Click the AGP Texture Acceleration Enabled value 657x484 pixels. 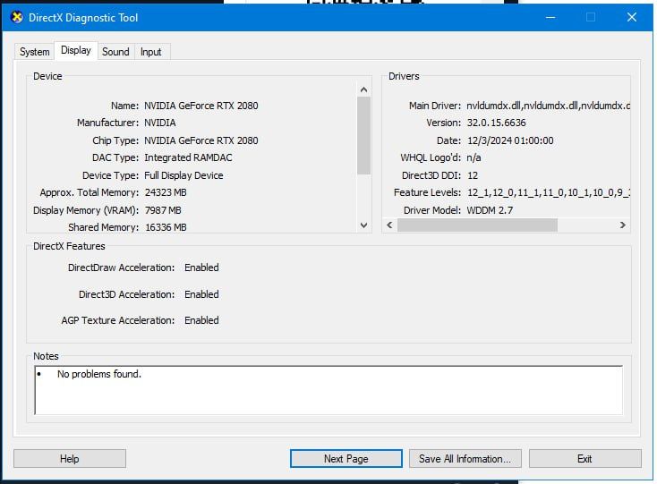coord(201,320)
